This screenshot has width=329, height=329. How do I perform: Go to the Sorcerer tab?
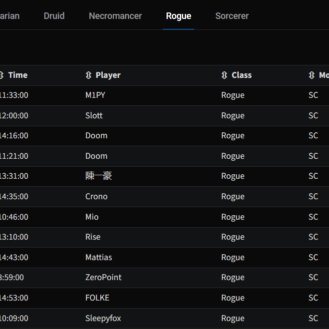[232, 16]
